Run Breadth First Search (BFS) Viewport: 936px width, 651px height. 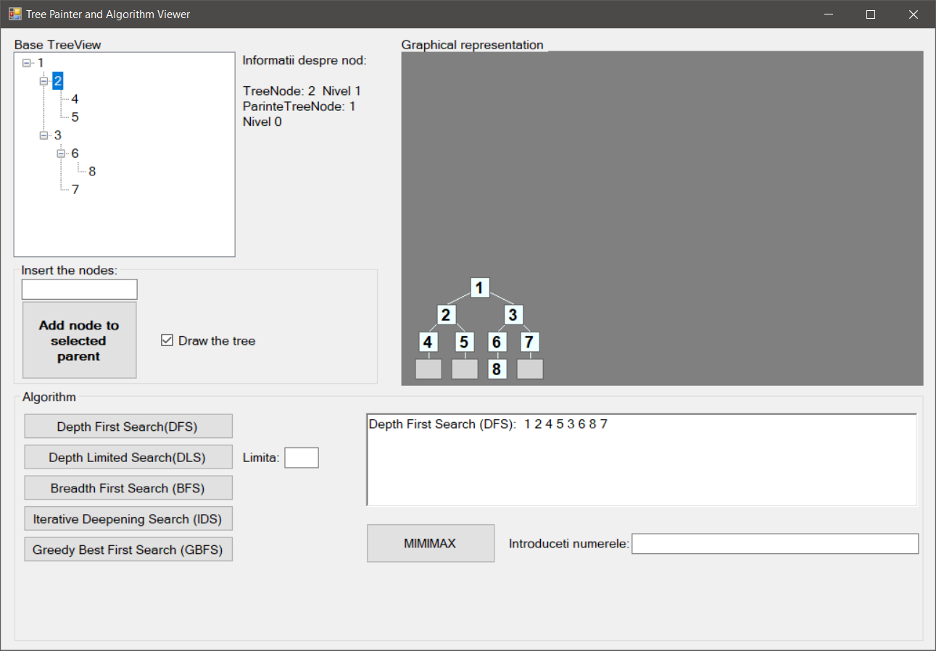point(128,488)
